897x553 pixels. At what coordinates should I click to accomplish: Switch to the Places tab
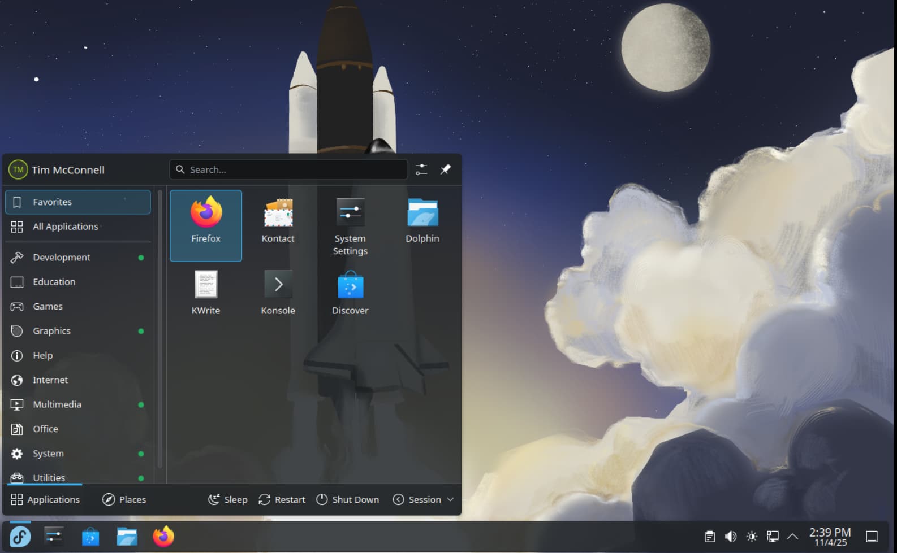pyautogui.click(x=124, y=499)
